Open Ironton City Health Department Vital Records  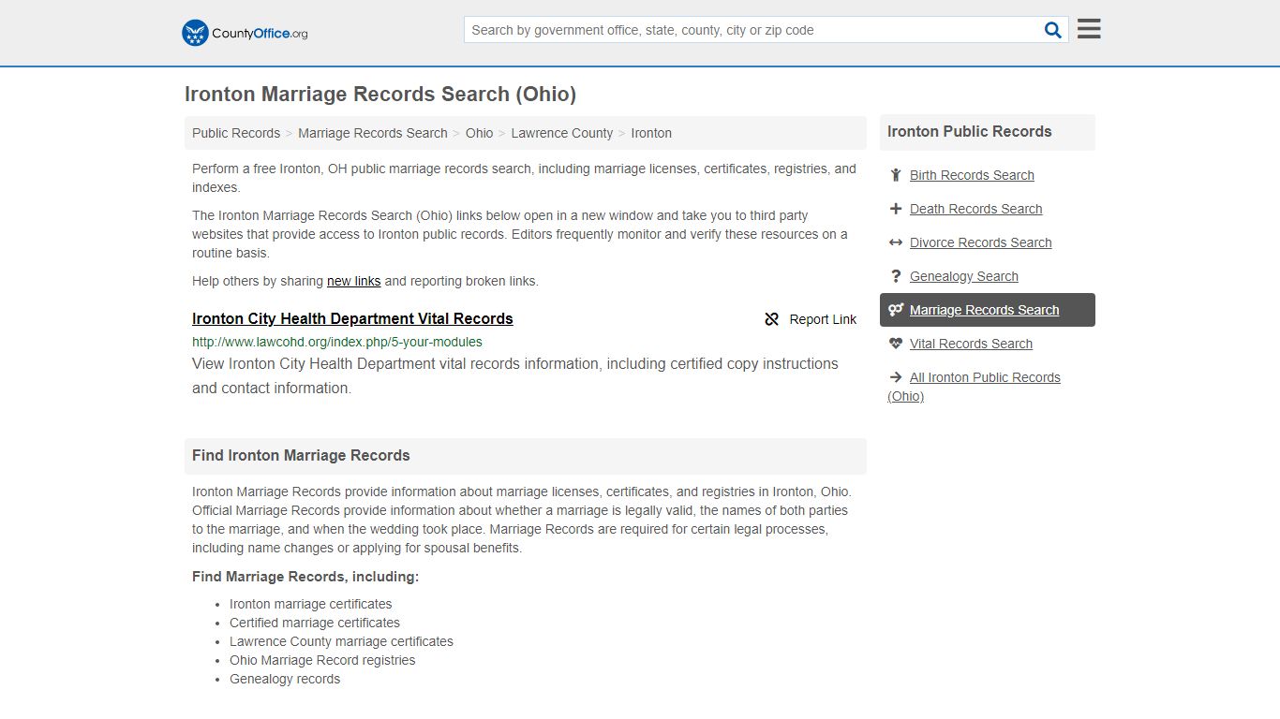[352, 318]
